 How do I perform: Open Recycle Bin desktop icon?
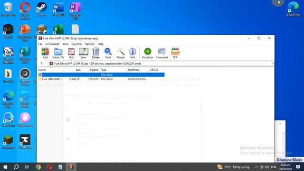coord(8,9)
